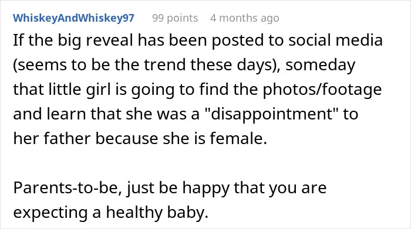Click the word 'expecting' in last line
Image resolution: width=411 pixels, height=229 pixels.
pyautogui.click(x=50, y=213)
